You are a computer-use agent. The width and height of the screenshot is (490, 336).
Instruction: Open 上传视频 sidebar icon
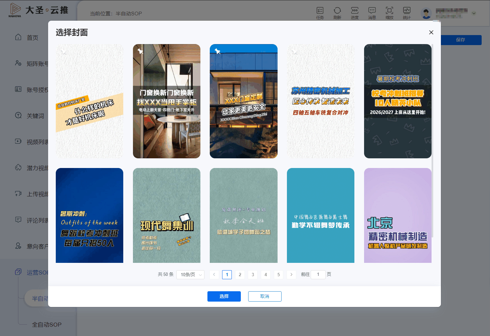click(x=18, y=194)
